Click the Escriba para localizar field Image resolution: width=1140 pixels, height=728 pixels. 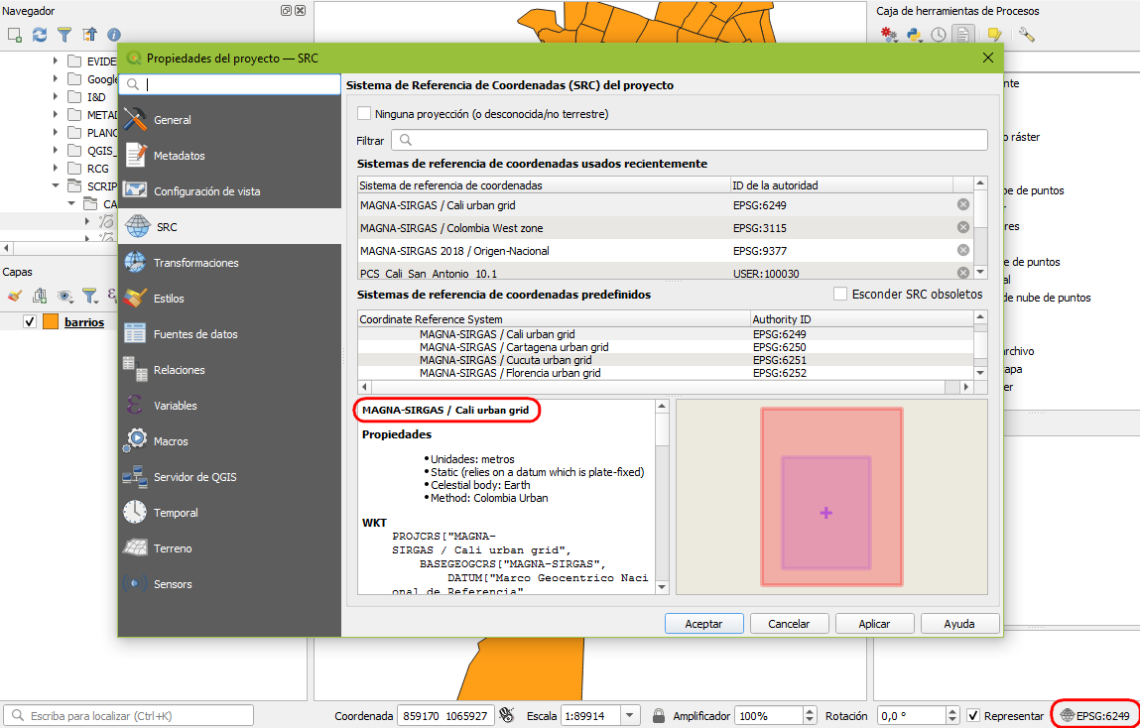pos(129,716)
